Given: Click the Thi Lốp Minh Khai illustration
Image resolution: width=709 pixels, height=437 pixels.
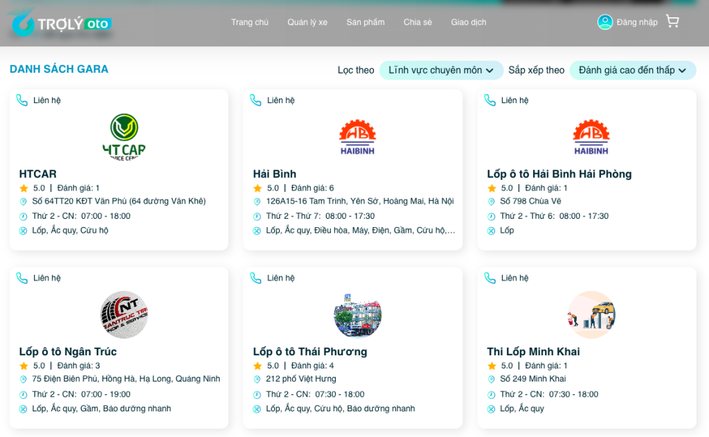Looking at the screenshot, I should coord(591,315).
